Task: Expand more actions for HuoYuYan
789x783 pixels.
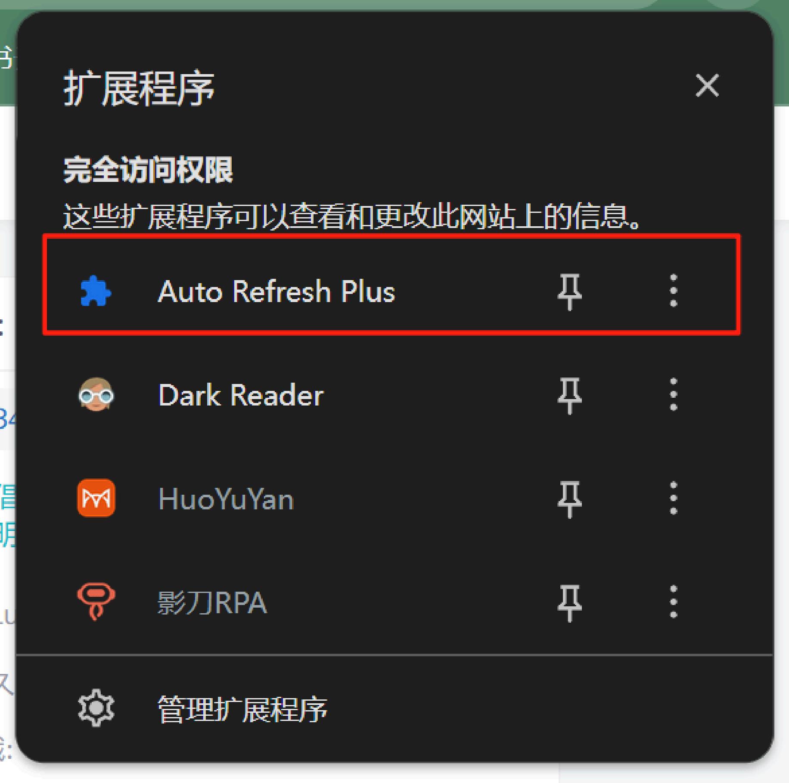Action: (x=674, y=498)
